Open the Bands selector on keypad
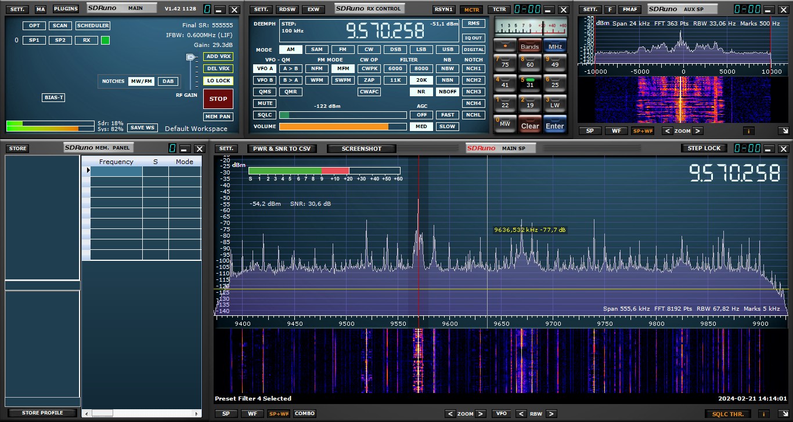793x422 pixels. [x=529, y=46]
